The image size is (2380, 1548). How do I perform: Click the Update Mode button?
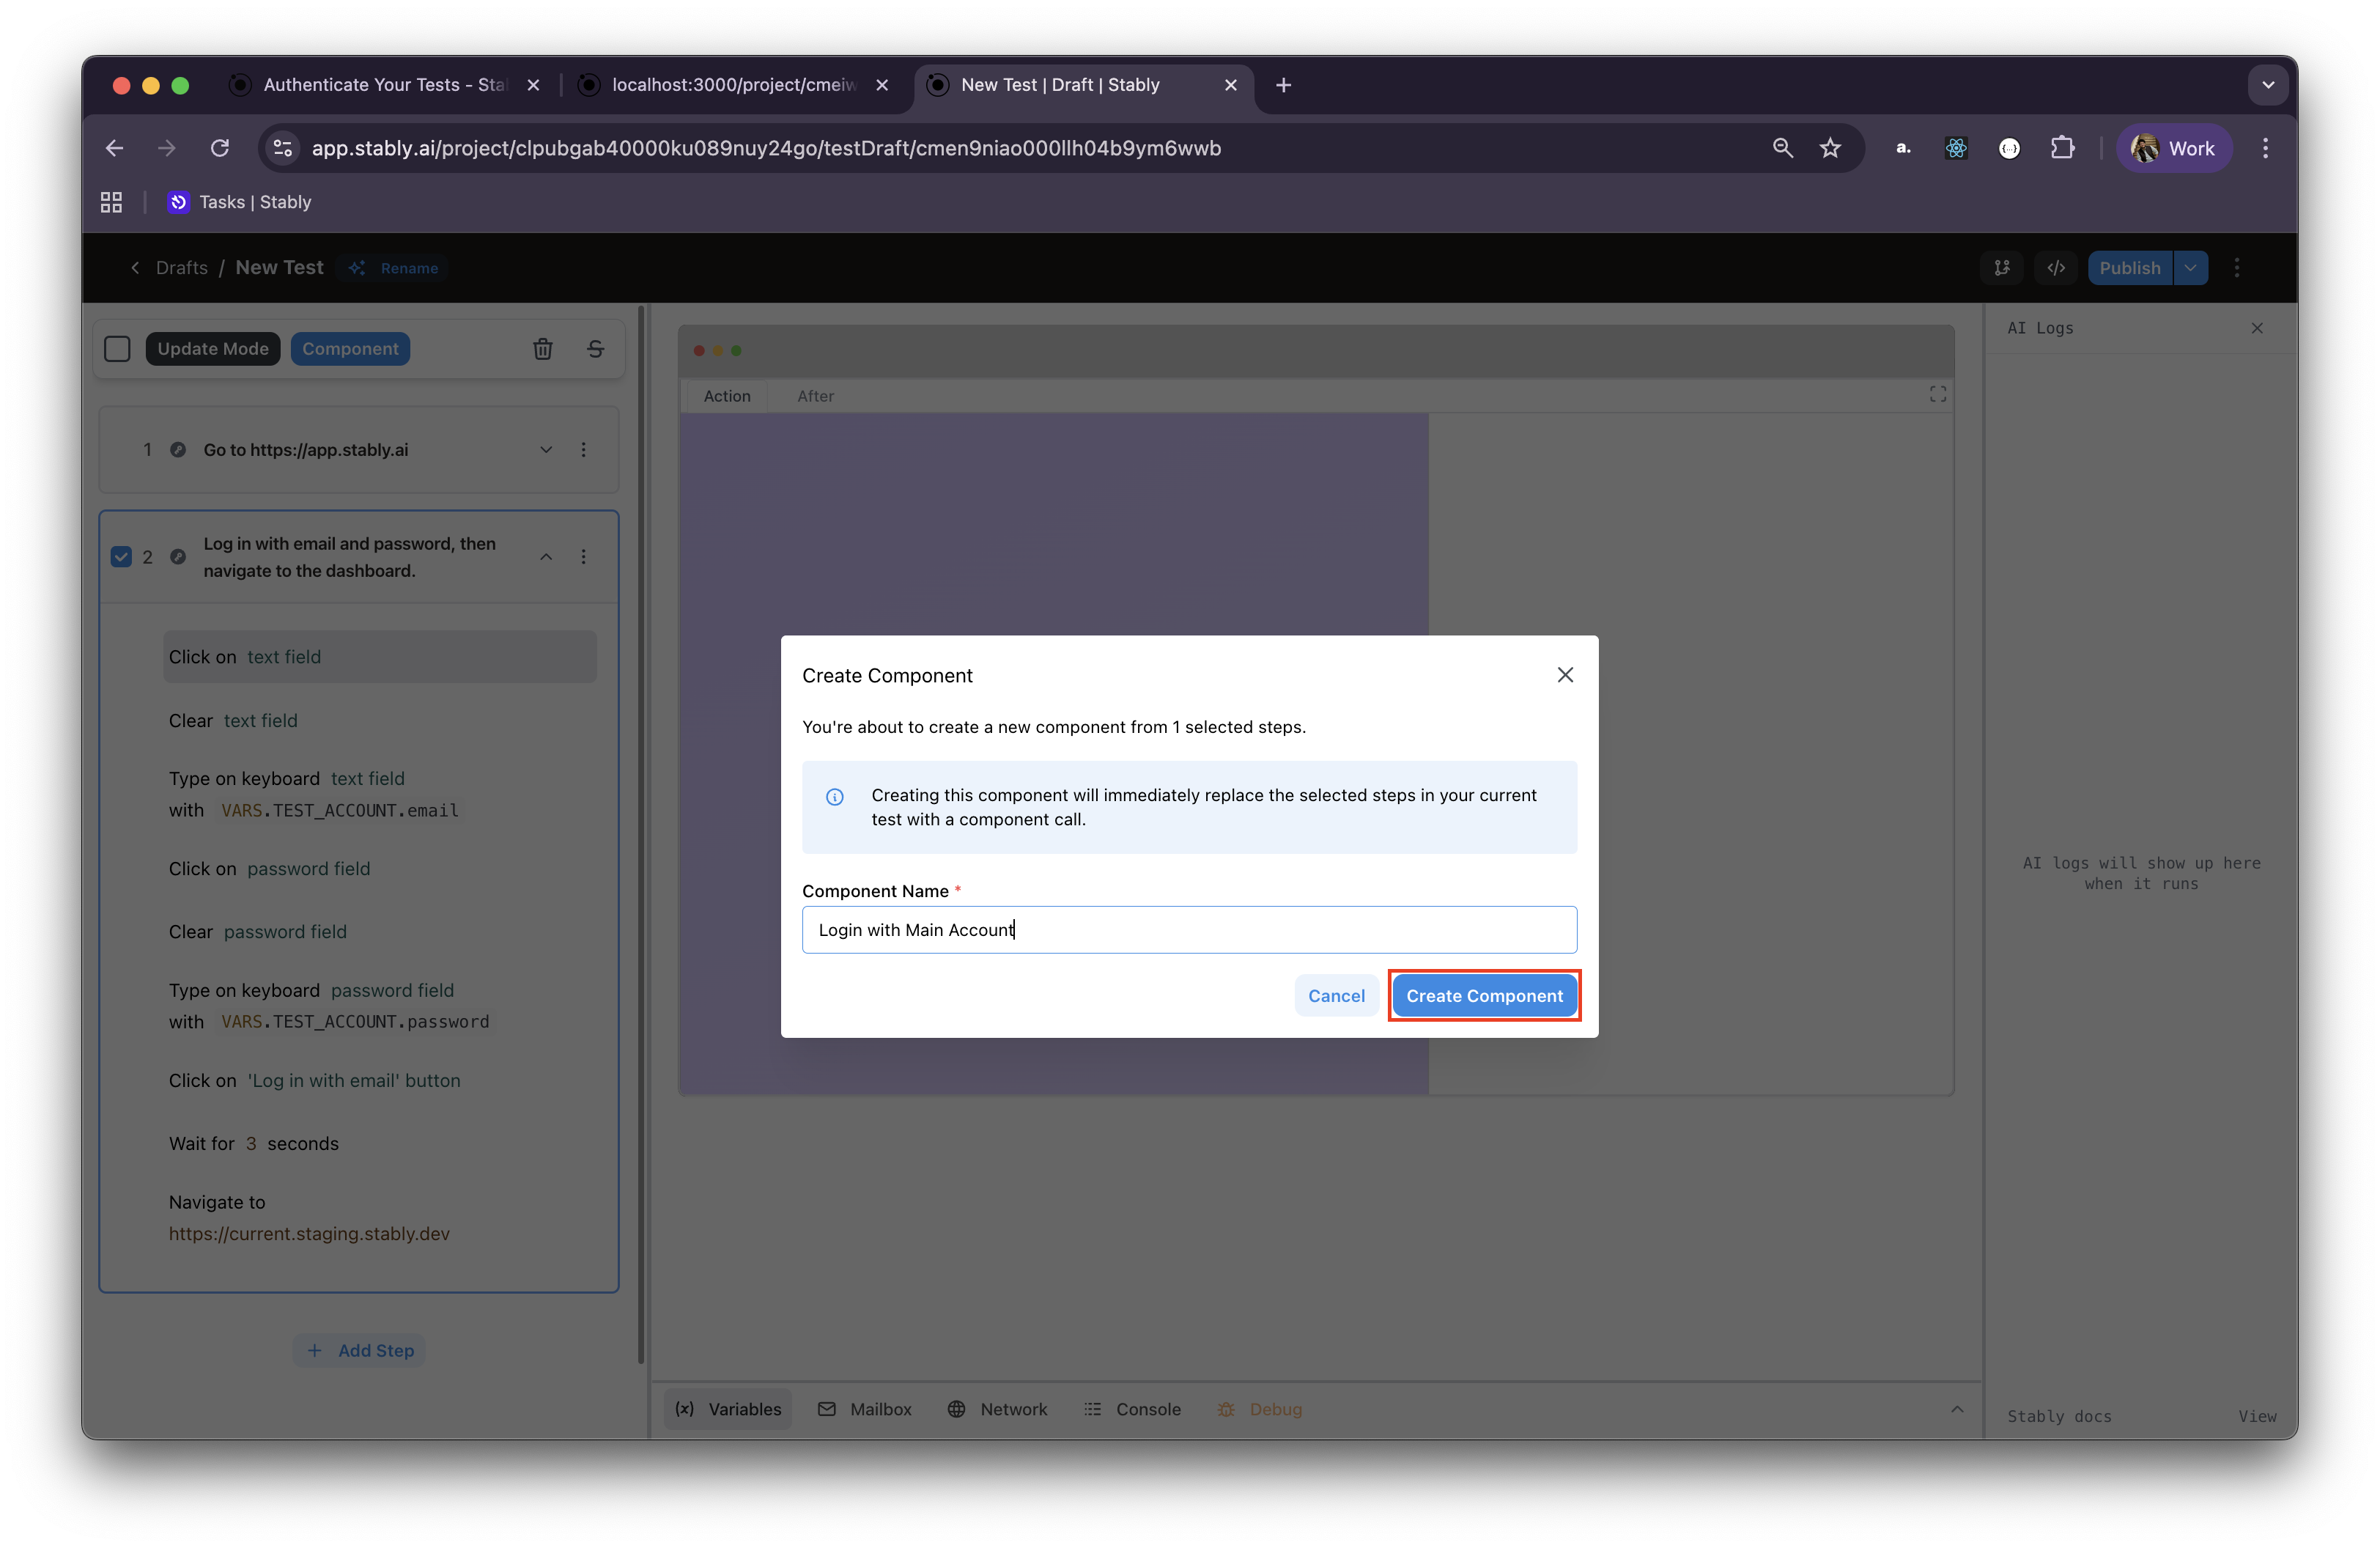tap(213, 348)
